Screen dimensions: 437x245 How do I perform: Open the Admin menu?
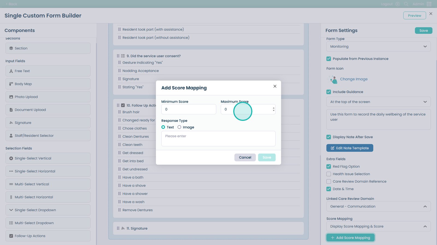418,4
